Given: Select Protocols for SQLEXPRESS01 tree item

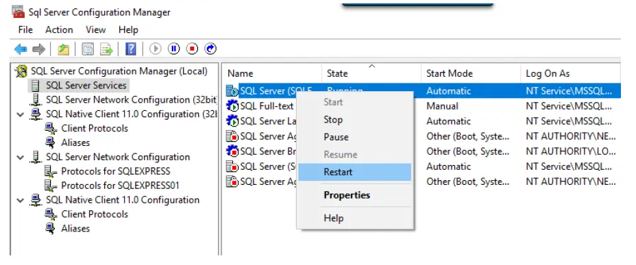Looking at the screenshot, I should [x=120, y=186].
